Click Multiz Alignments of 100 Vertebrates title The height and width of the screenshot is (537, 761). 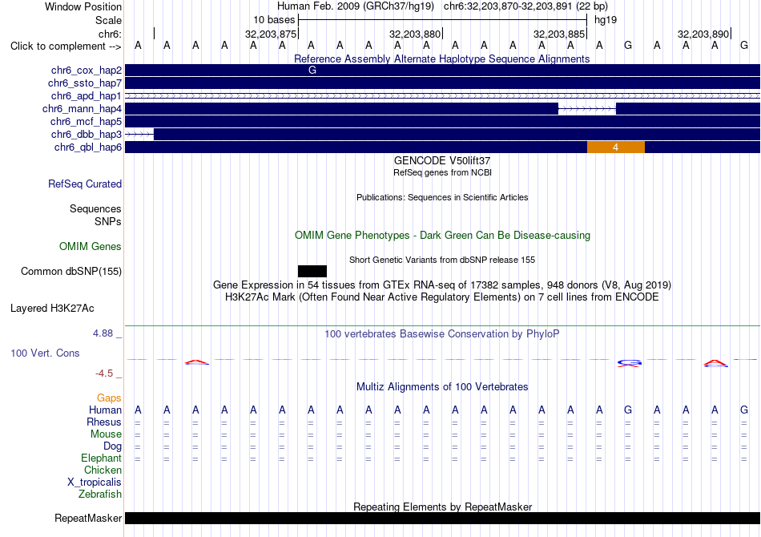click(442, 387)
